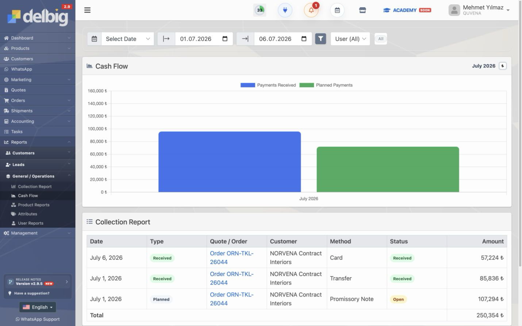Switch currency with the lira icon
The width and height of the screenshot is (522, 326).
[503, 66]
